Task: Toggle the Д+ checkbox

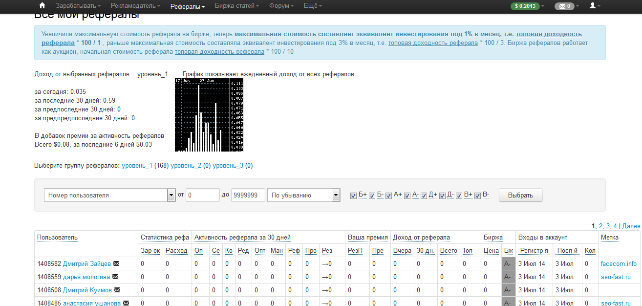Action: point(424,196)
